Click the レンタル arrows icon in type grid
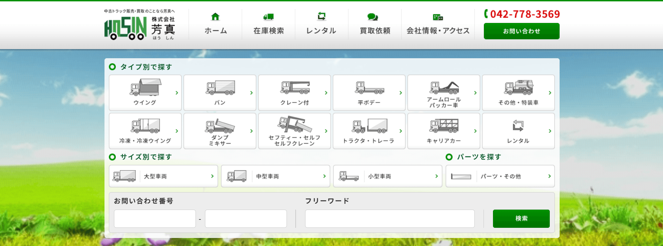Screen dimensions: 663x246 tap(518, 126)
